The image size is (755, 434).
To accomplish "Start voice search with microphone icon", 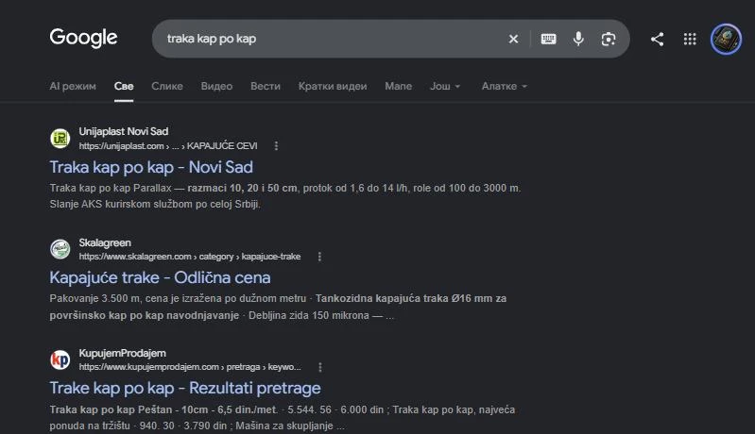I will point(578,39).
